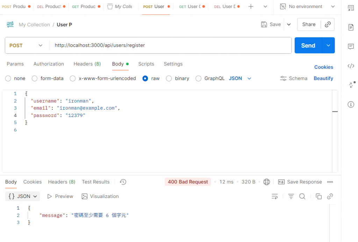Toggle word wrap in response viewer
The height and width of the screenshot is (242, 358).
click(x=275, y=196)
